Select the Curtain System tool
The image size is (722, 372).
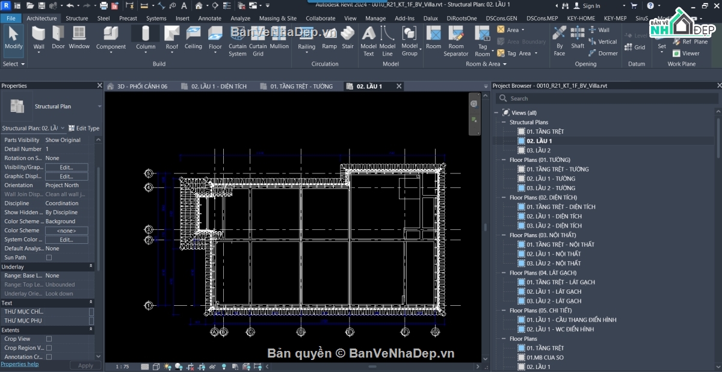point(238,41)
